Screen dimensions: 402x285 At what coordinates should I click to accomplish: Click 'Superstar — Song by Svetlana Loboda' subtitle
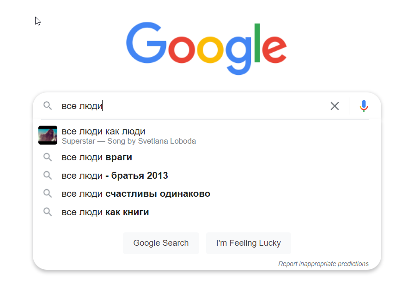click(129, 141)
